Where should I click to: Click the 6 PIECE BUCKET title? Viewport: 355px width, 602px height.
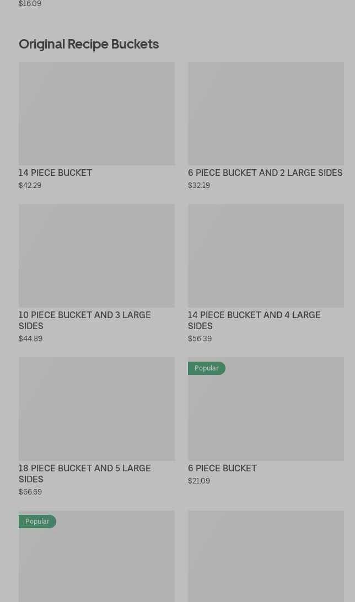222,469
